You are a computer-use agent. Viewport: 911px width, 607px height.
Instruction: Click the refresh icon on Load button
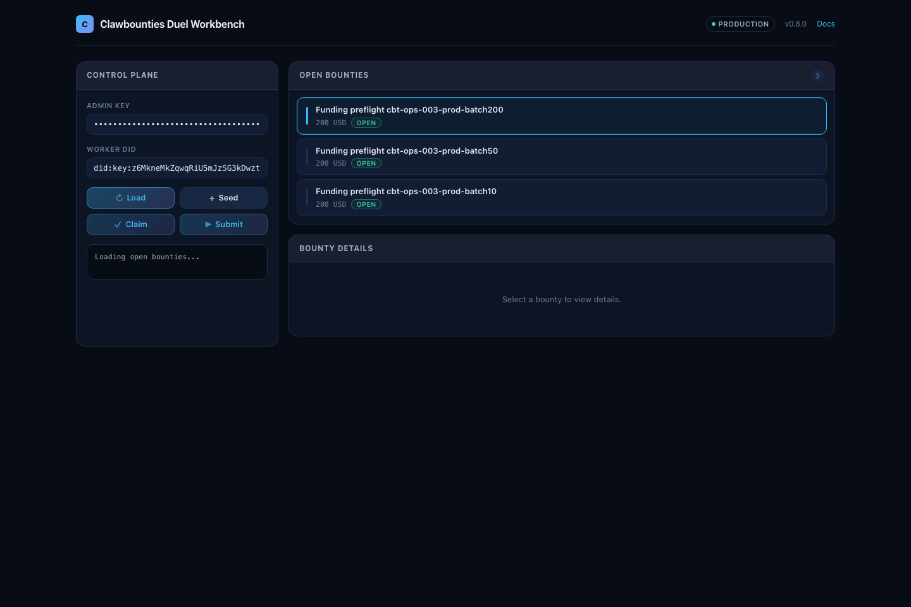pos(119,198)
